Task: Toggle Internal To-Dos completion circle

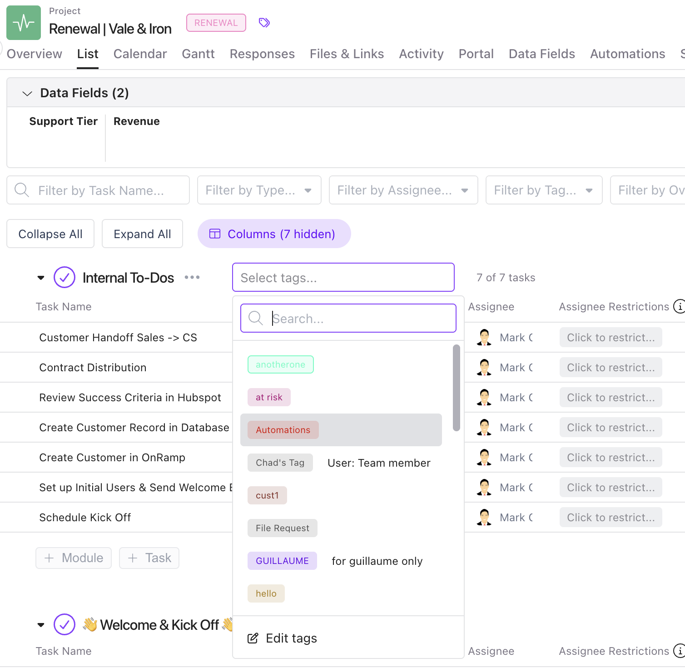Action: (65, 277)
